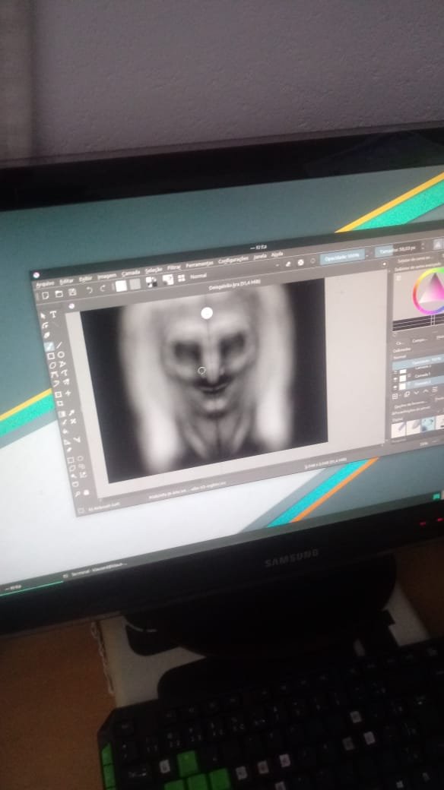Choose the first brush preset thumbnail
Viewport: 444px width, 790px height.
coord(398,430)
